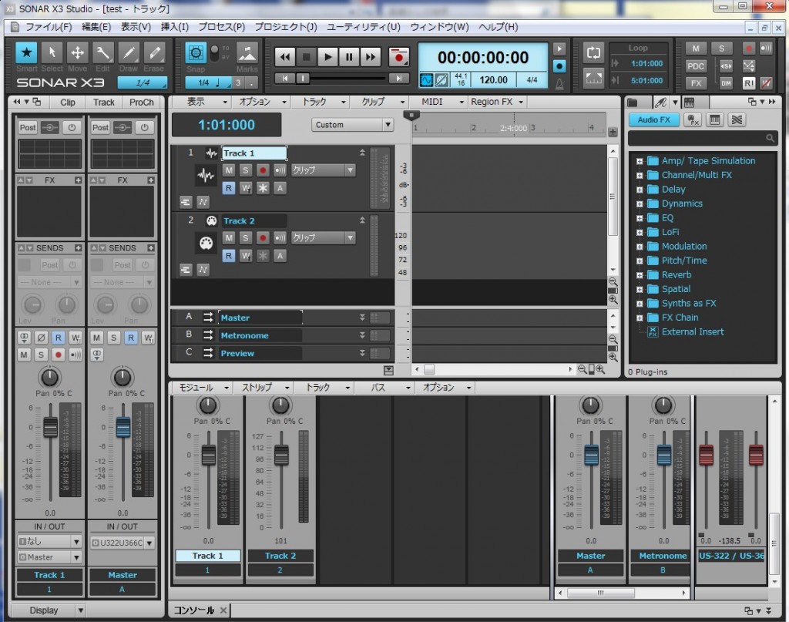The height and width of the screenshot is (622, 789).
Task: Pick the Edit tool
Action: 102,52
